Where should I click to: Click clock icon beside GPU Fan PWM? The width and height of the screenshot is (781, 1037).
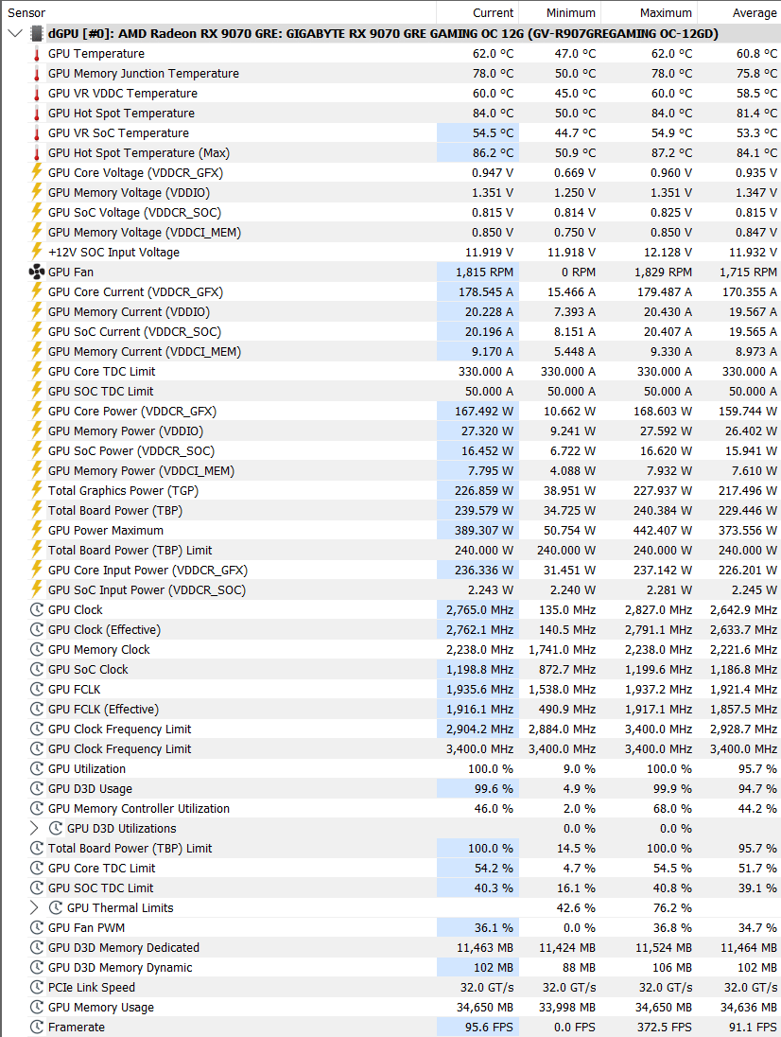click(37, 927)
